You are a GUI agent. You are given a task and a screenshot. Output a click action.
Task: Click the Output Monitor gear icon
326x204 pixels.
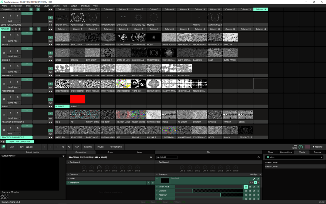click(63, 156)
